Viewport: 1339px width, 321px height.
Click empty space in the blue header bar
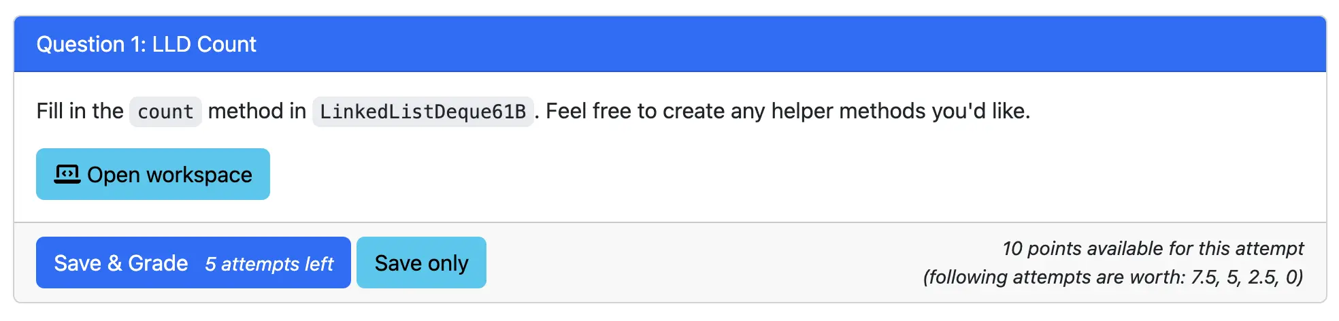[x=748, y=44]
